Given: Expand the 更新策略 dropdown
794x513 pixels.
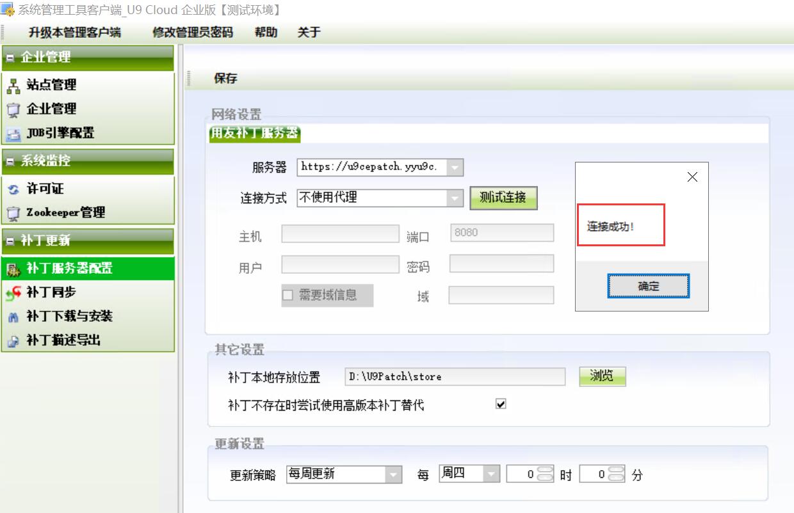Looking at the screenshot, I should tap(393, 475).
